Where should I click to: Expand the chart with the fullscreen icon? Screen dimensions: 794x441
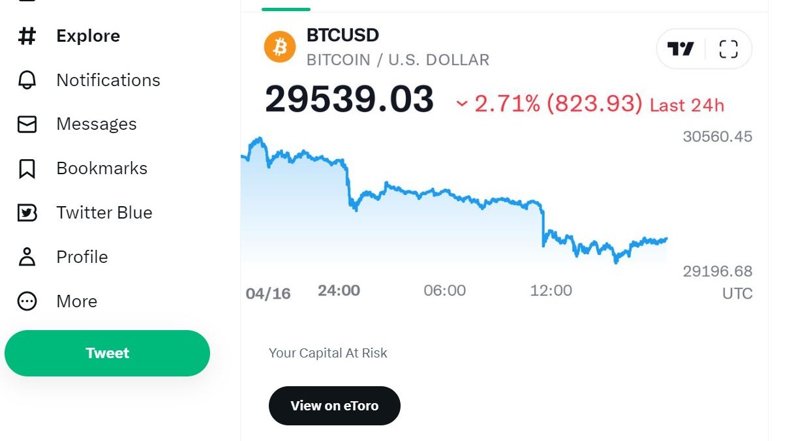728,49
